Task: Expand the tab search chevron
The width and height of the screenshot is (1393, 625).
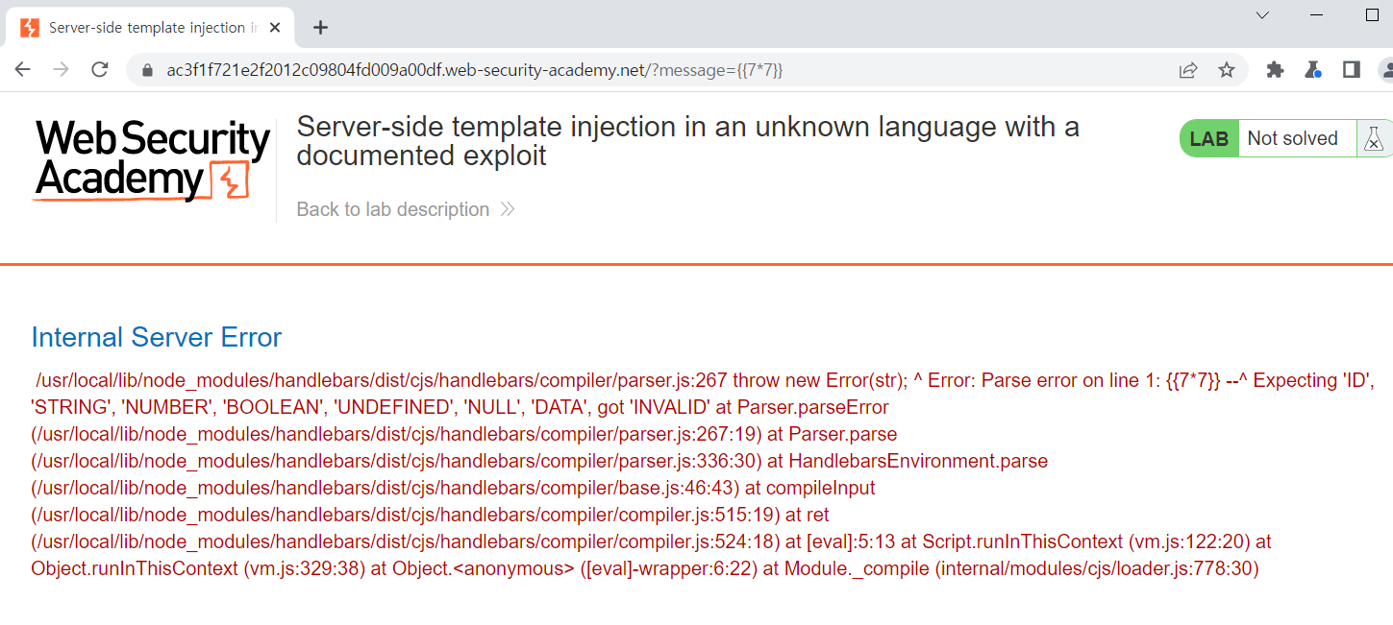Action: tap(1263, 15)
